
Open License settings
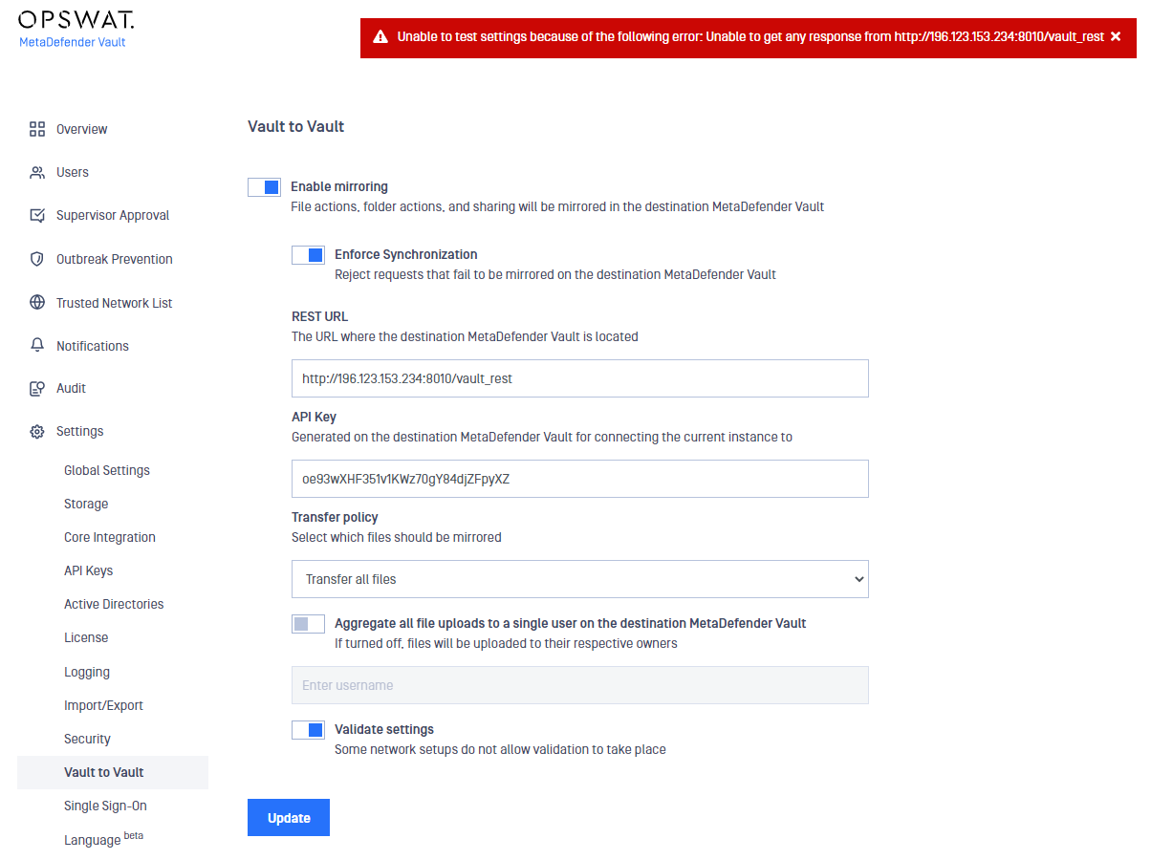click(x=86, y=637)
